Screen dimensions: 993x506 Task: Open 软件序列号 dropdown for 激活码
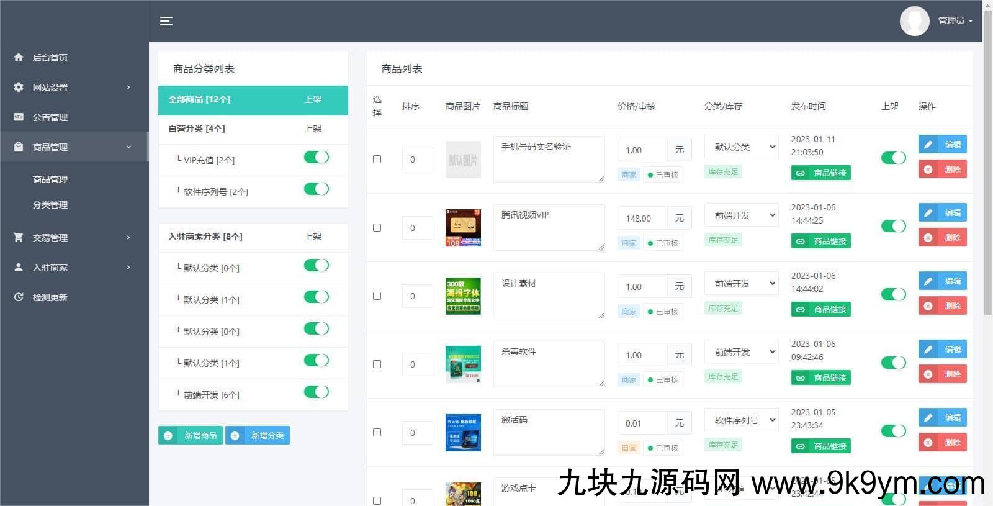pyautogui.click(x=742, y=420)
